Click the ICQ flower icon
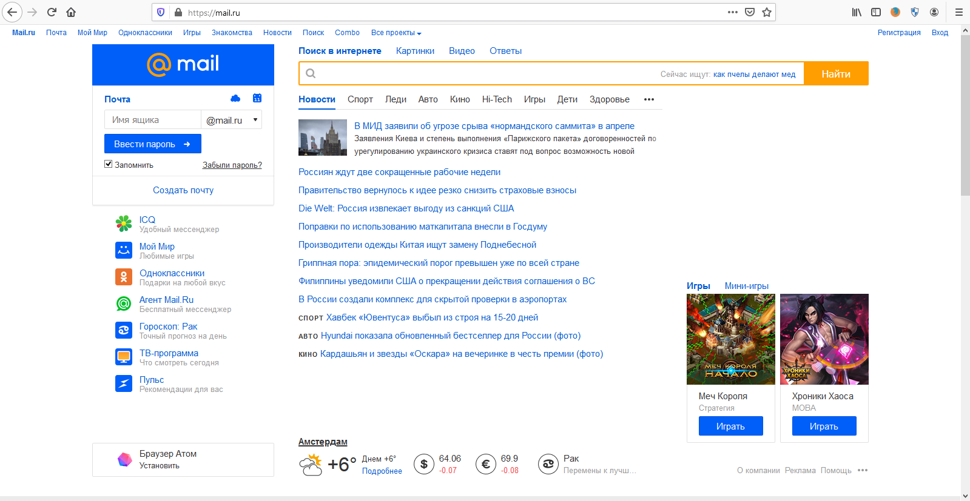The width and height of the screenshot is (970, 501). point(124,224)
